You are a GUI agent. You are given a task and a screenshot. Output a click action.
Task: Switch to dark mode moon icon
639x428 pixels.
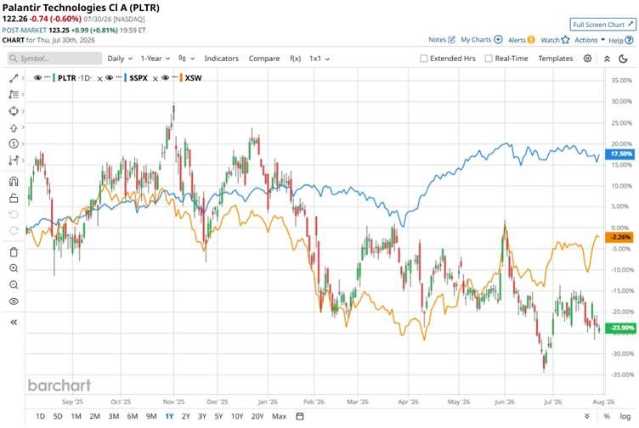(x=623, y=59)
